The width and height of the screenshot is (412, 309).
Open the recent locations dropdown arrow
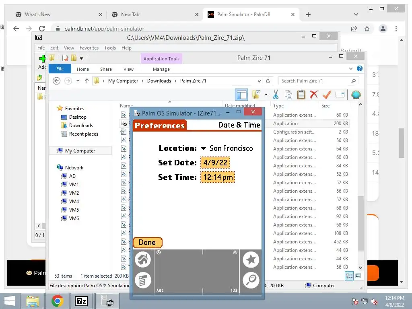point(78,81)
